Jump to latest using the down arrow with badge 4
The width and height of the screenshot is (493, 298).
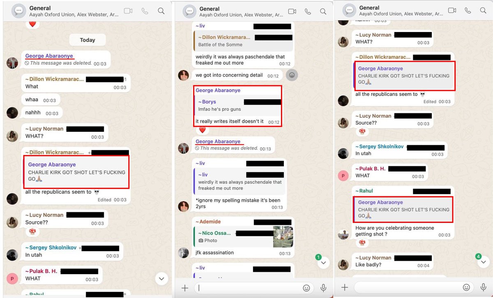[483, 261]
